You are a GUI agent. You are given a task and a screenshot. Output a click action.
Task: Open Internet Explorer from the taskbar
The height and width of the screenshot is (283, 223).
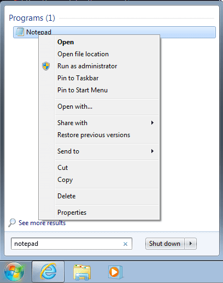(48, 272)
